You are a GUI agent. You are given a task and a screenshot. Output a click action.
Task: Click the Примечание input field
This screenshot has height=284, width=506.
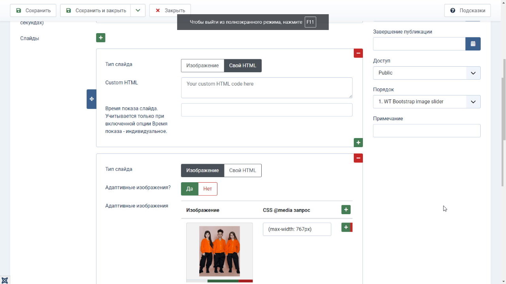point(427,131)
